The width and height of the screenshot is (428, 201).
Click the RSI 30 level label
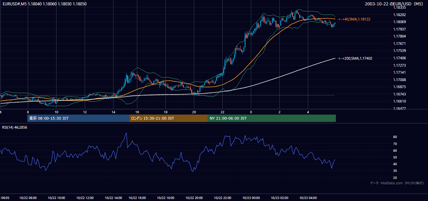395,171
